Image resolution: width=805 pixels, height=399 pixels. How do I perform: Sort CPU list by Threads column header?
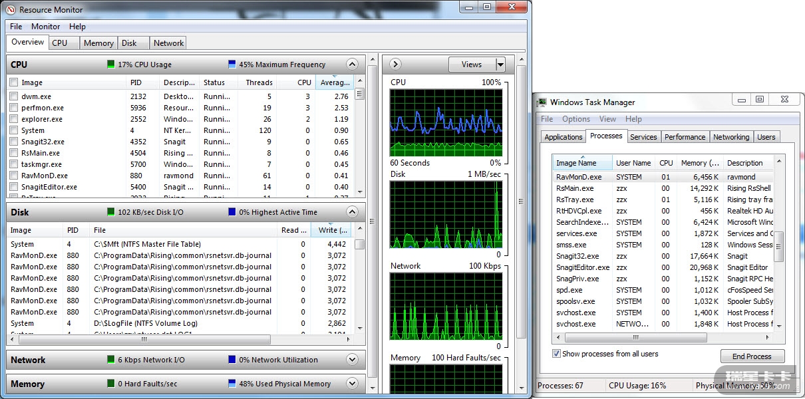pos(257,82)
